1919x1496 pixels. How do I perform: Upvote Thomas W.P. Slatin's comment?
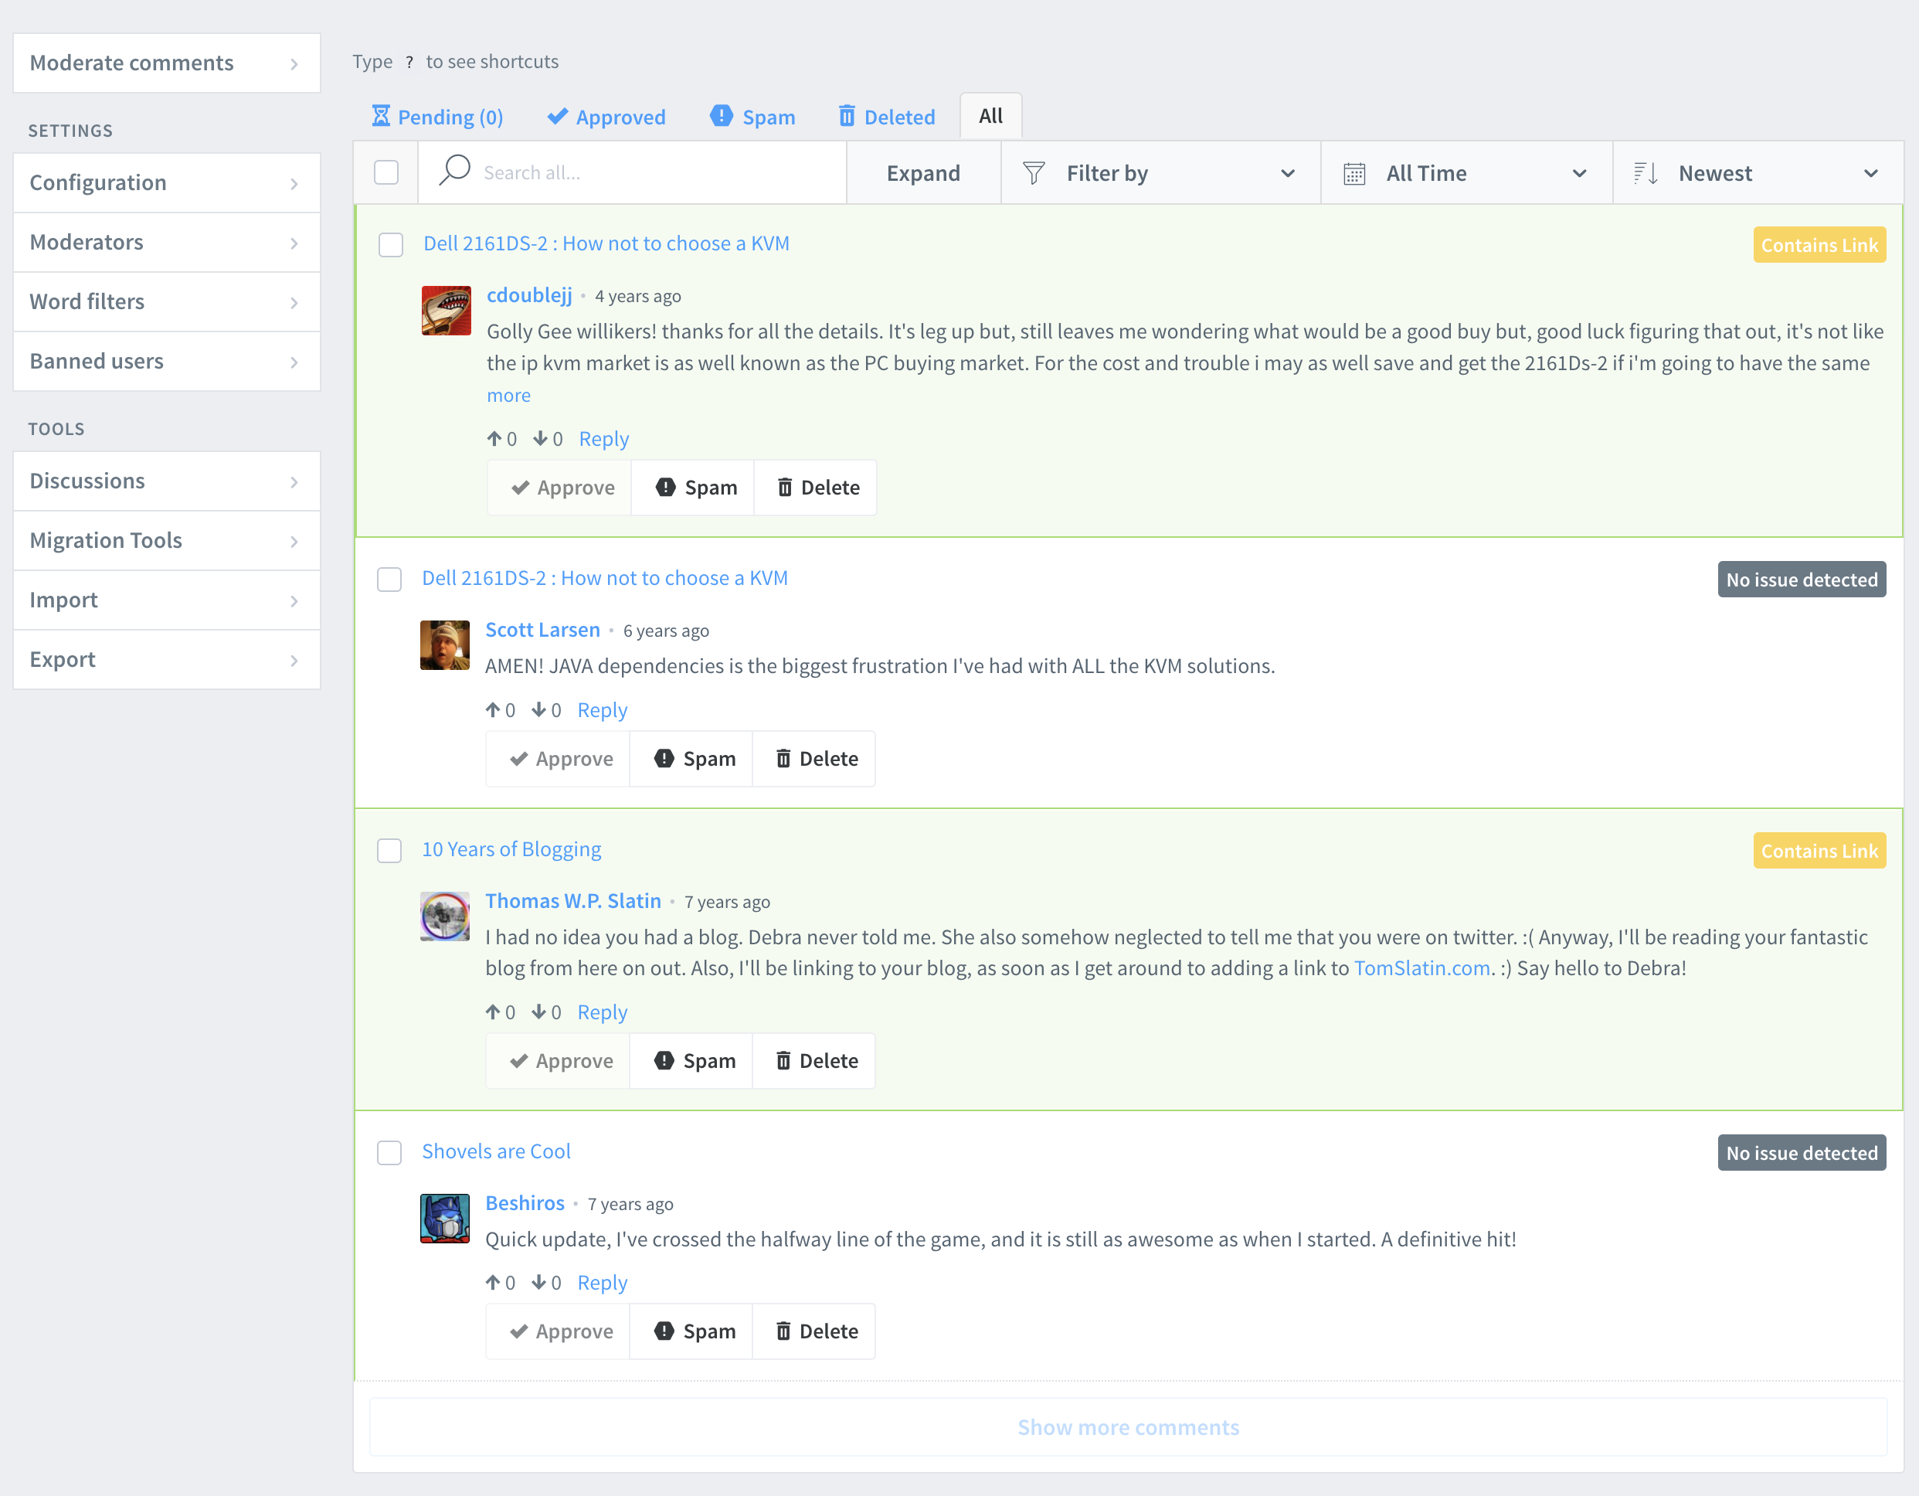pyautogui.click(x=493, y=1011)
